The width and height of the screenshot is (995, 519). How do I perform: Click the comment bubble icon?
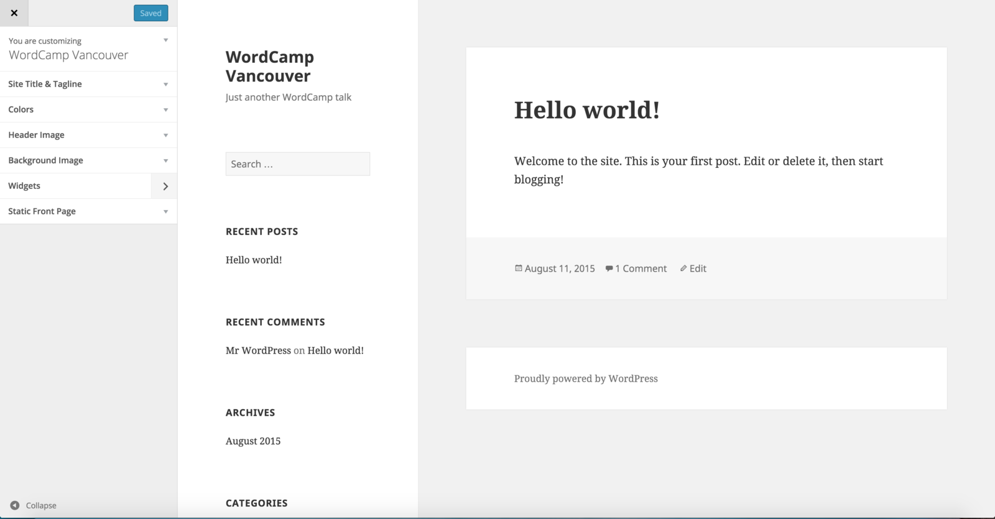(x=609, y=269)
